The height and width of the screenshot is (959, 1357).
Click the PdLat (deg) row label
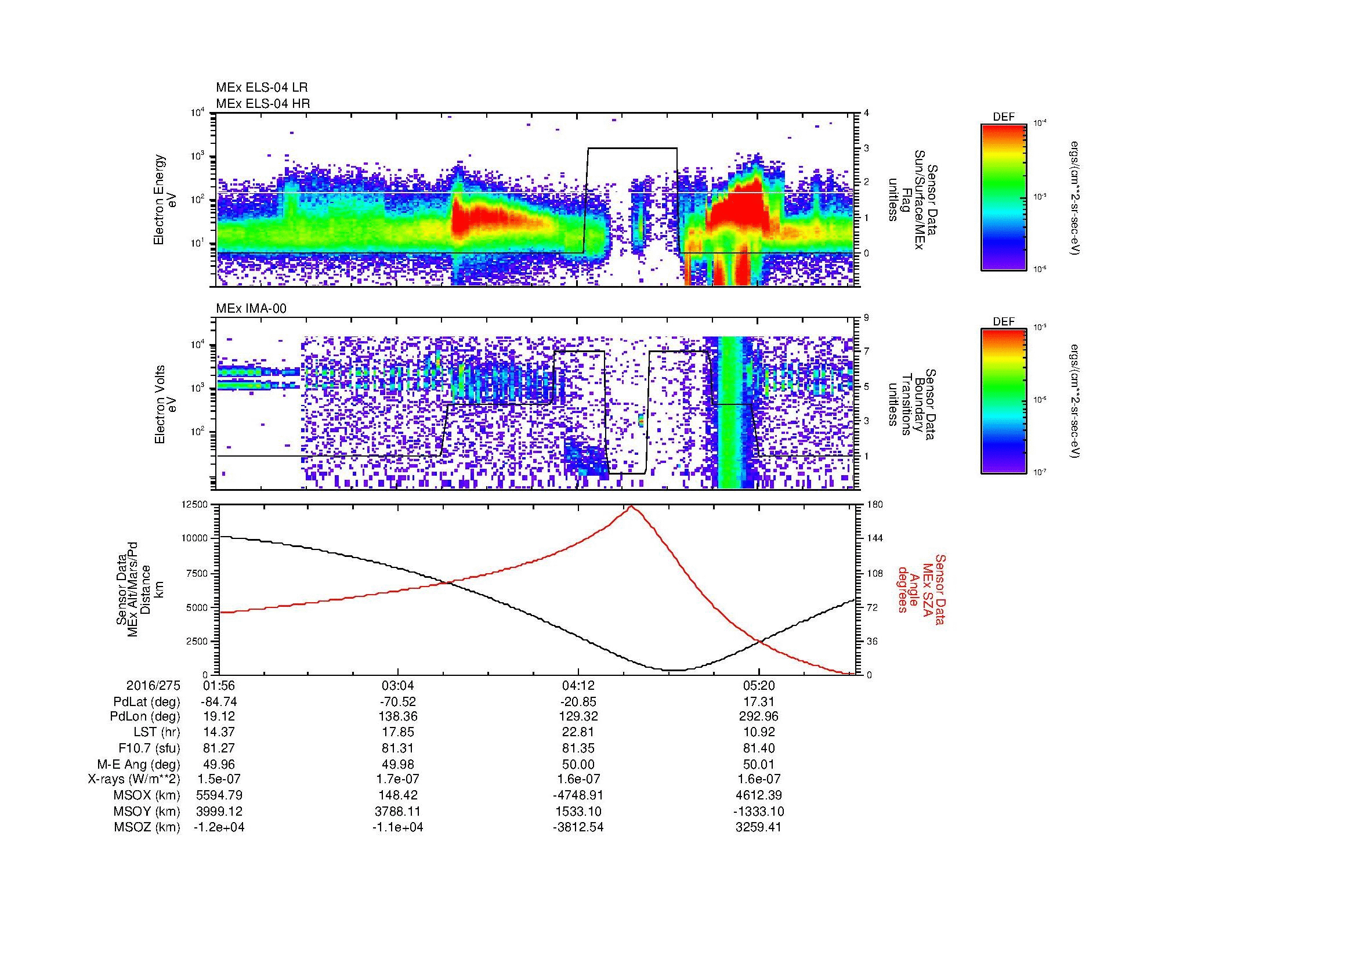tap(147, 702)
